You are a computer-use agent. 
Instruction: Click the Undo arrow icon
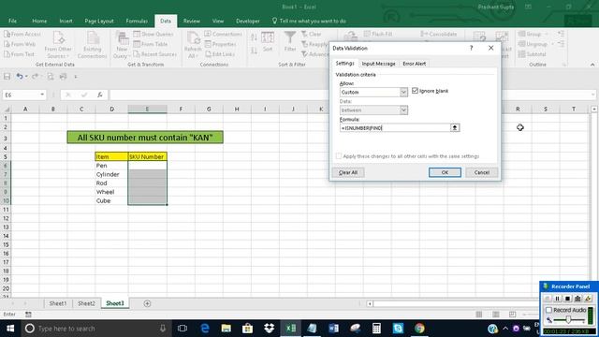point(19,77)
